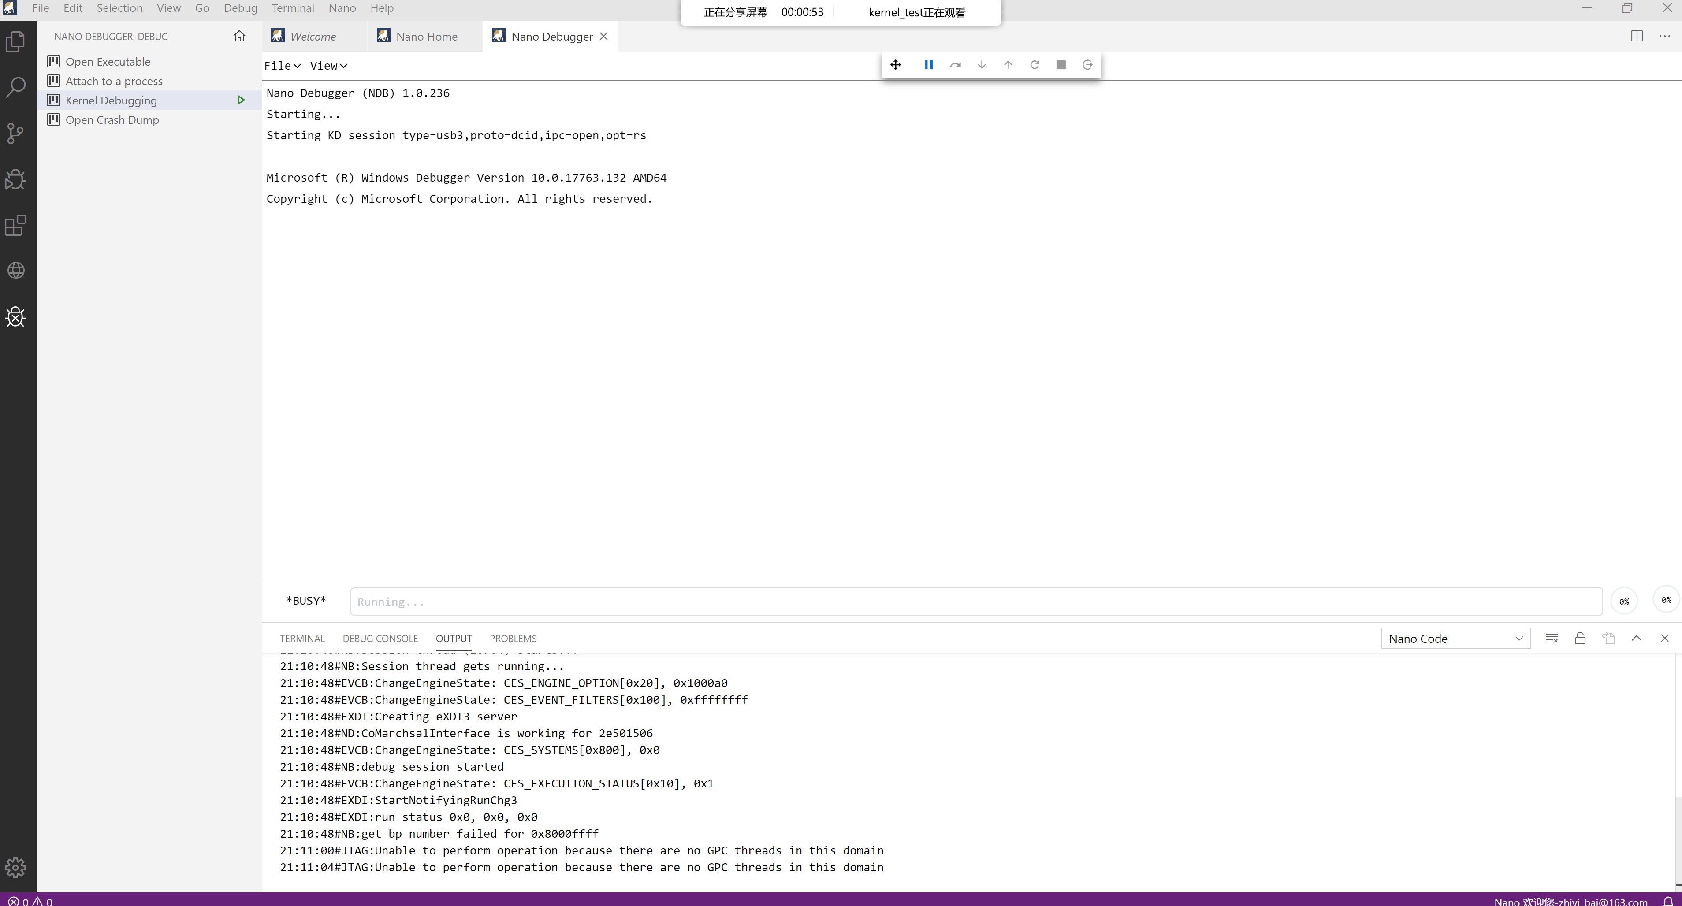Open the Nano menu
1682x906 pixels.
point(342,8)
